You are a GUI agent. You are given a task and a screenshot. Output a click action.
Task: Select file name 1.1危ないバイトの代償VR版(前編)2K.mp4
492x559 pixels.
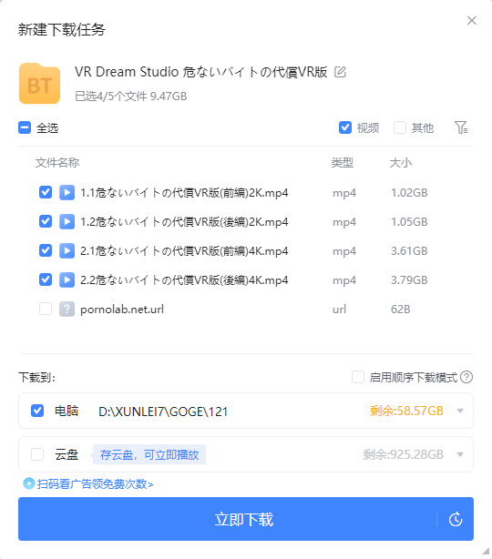tap(184, 193)
